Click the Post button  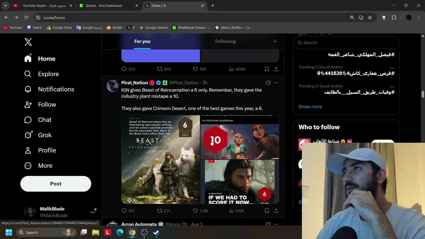click(x=56, y=184)
